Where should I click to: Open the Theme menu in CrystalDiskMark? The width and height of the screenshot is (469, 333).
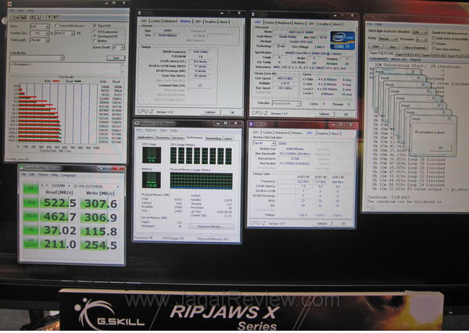[x=43, y=175]
